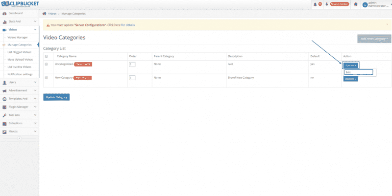392x196 pixels.
Task: Click the Update Category button
Action: 56,97
